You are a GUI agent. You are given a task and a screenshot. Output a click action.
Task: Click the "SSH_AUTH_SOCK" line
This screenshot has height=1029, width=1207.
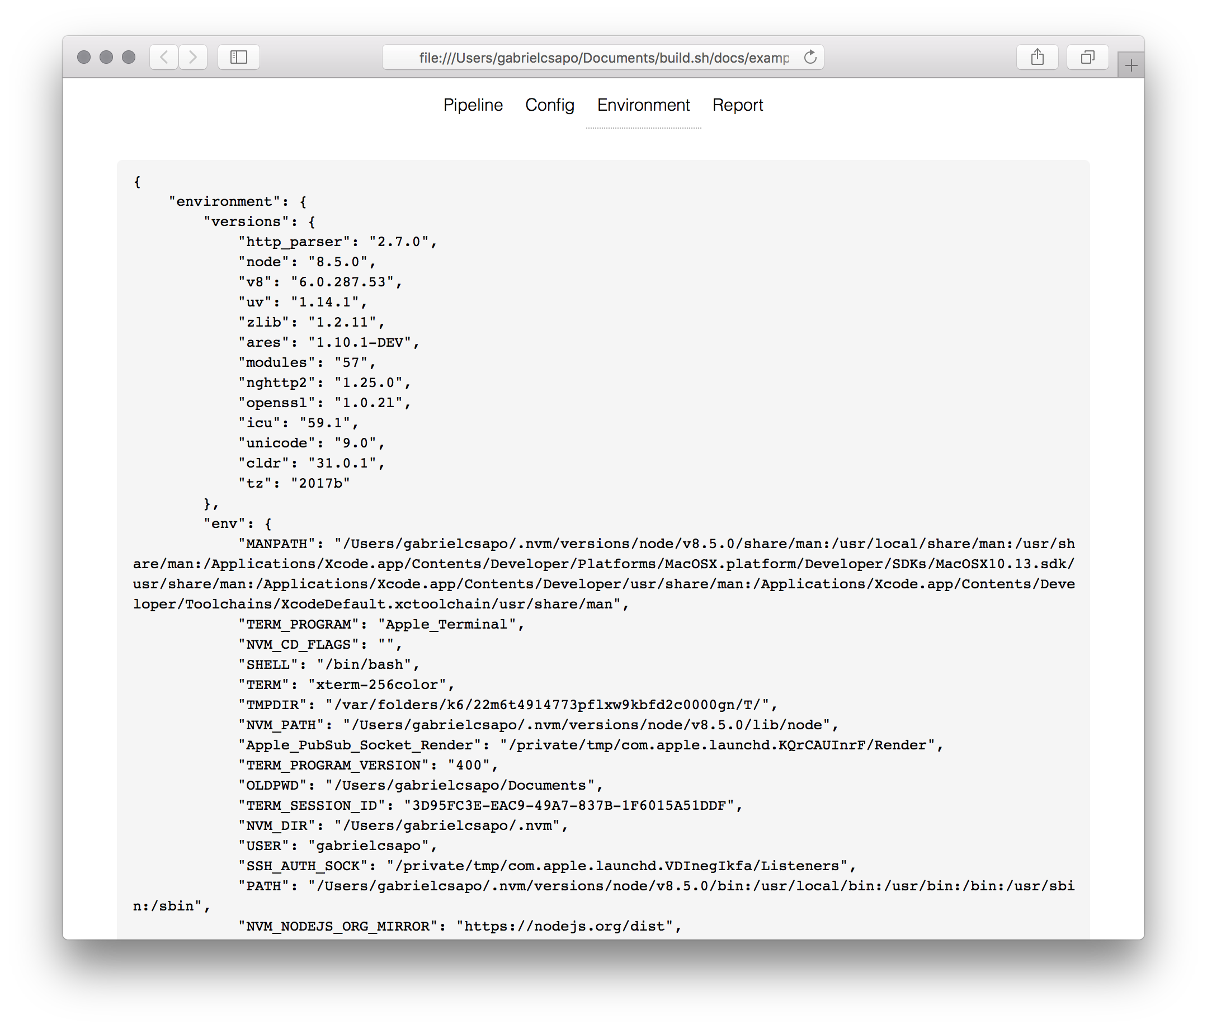[546, 866]
